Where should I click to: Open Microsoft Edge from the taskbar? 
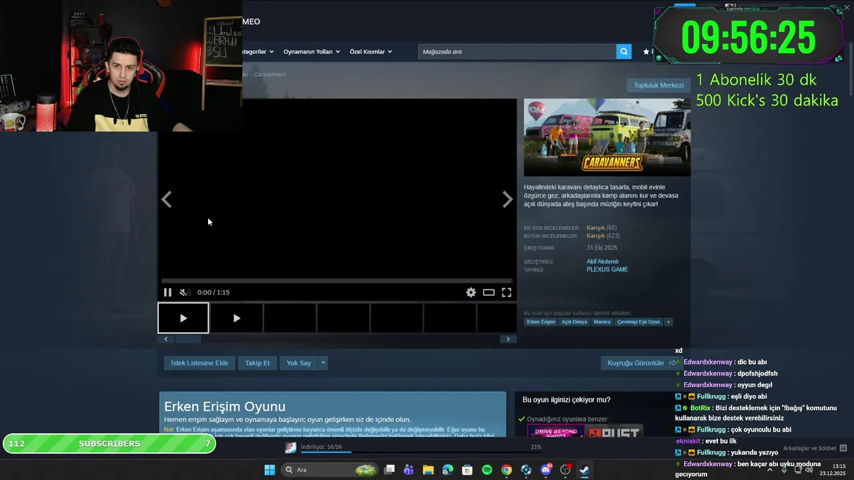point(448,470)
